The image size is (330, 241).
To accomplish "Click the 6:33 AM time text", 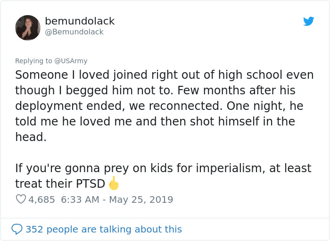I will 80,199.
